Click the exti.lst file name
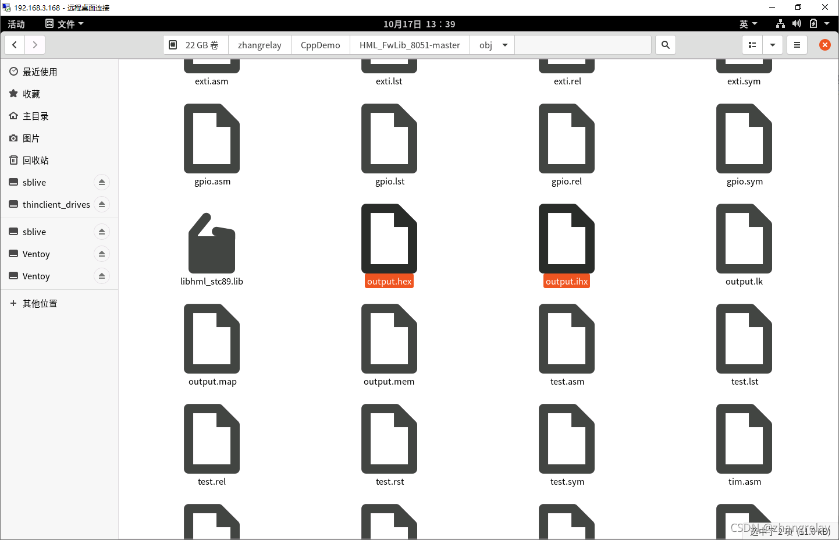 (389, 81)
